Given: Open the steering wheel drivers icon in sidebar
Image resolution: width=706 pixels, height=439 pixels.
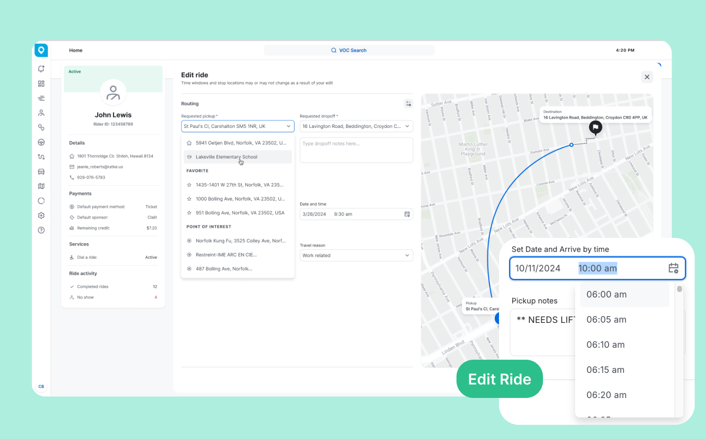Looking at the screenshot, I should 41,142.
